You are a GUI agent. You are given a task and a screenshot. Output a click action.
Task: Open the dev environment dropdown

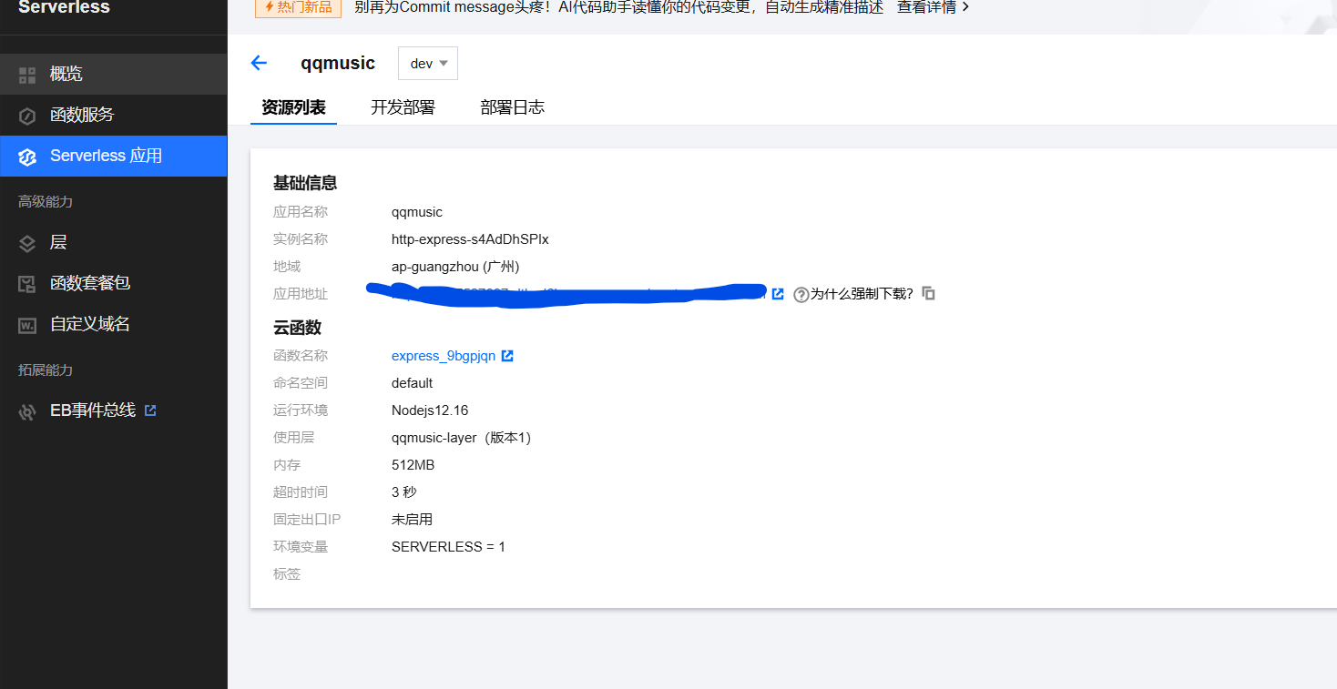point(428,64)
